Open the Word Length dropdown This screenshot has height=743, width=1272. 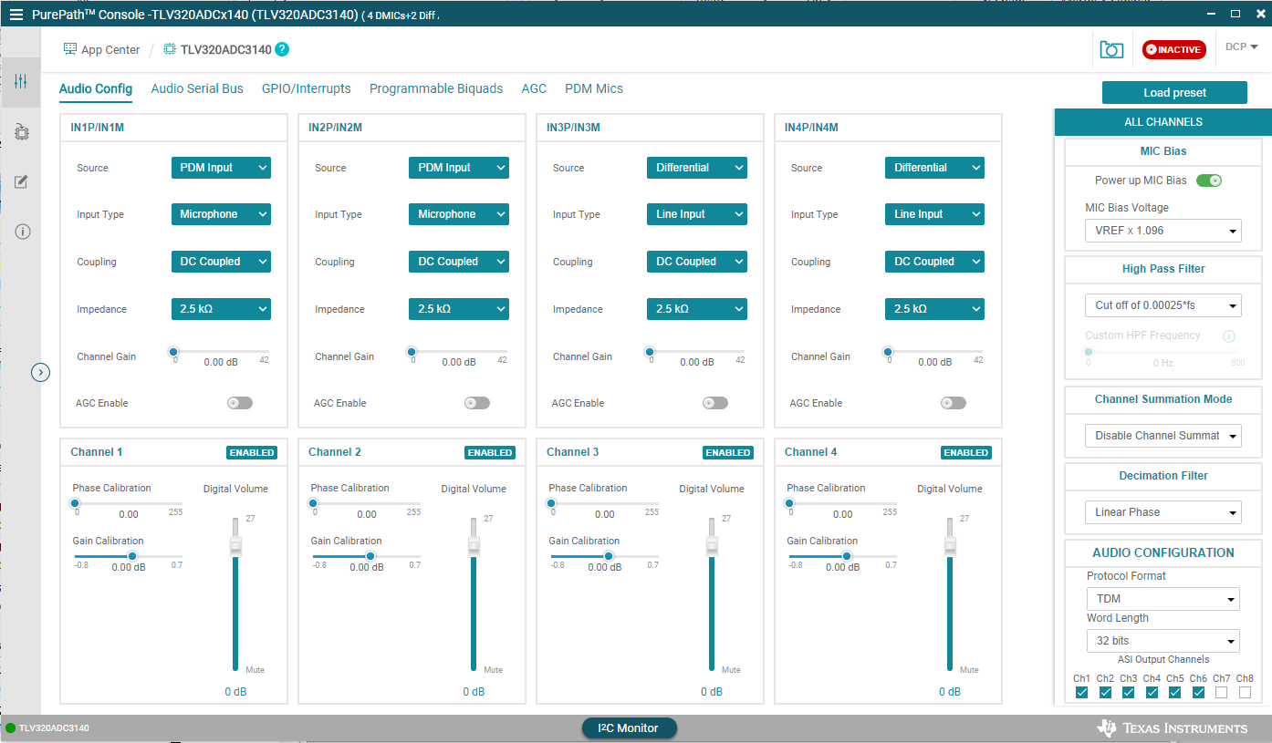point(1163,641)
